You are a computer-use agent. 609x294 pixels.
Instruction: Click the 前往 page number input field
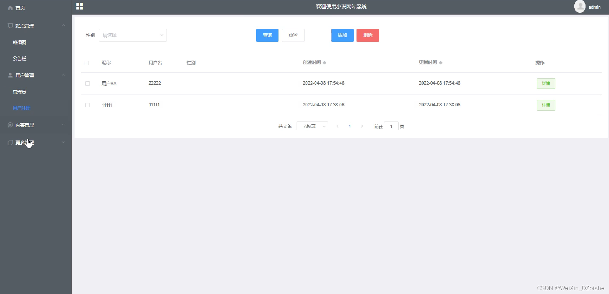391,126
